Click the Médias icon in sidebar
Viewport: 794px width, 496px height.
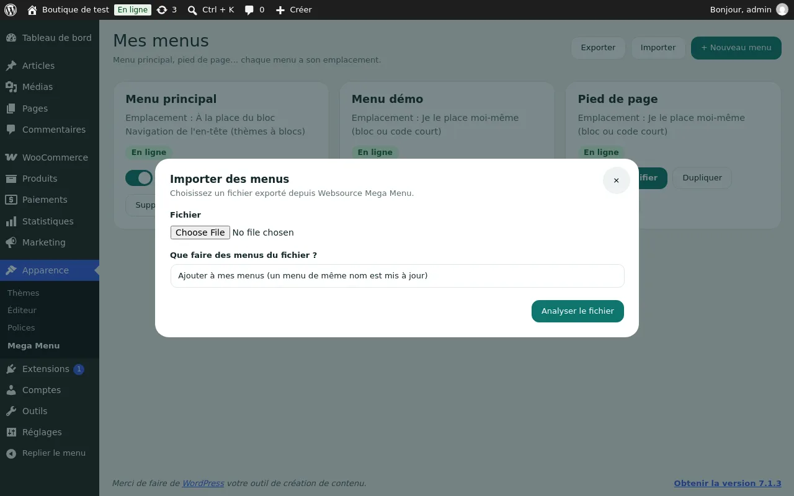click(11, 87)
